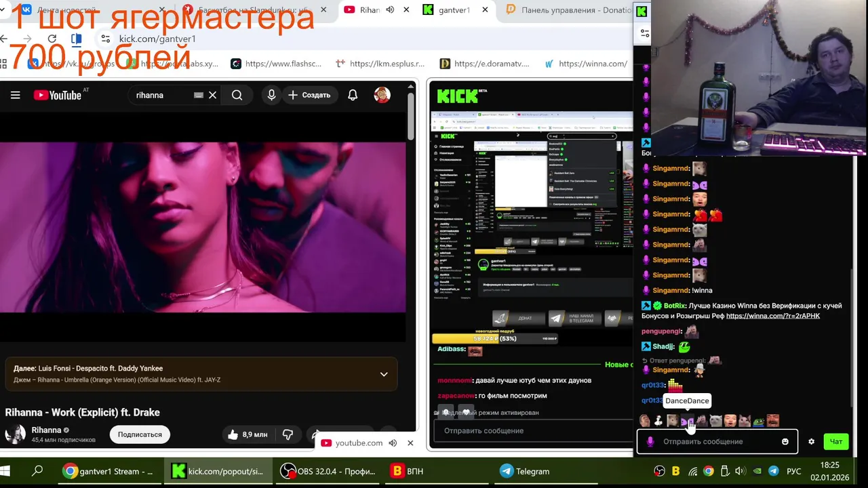Activate gantver1 Stream Chrome taskbar item
Screen dimensions: 868x488
[110, 471]
